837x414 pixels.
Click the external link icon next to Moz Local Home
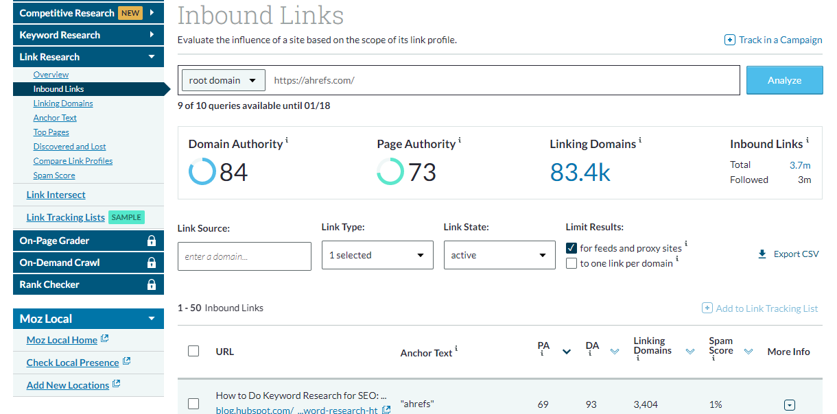104,339
